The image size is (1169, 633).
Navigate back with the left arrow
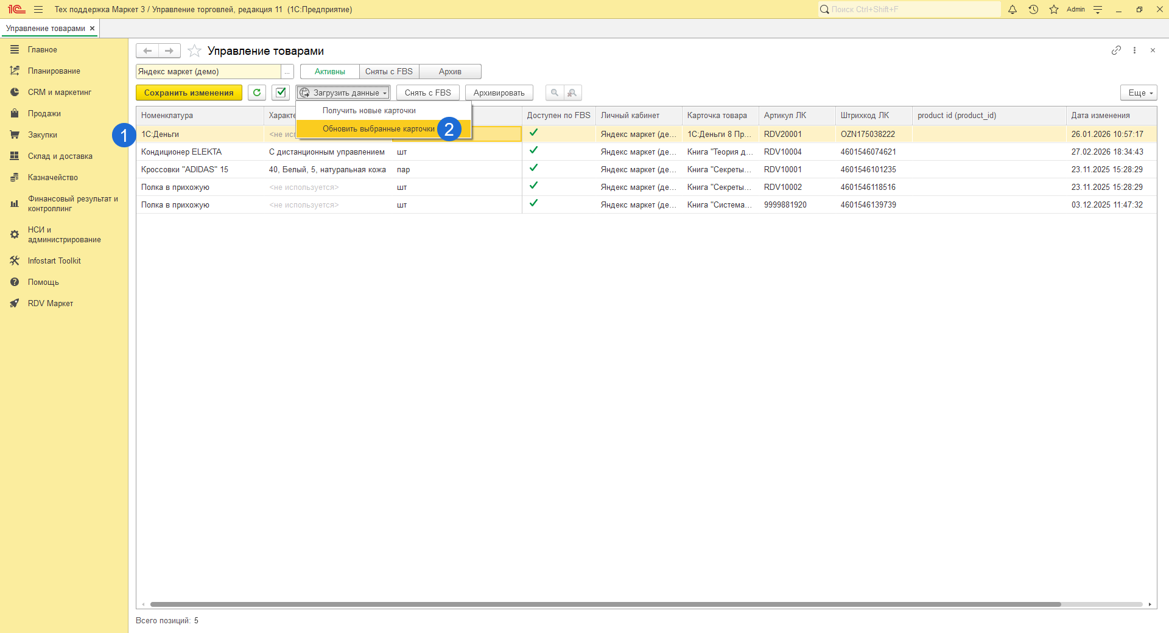147,51
